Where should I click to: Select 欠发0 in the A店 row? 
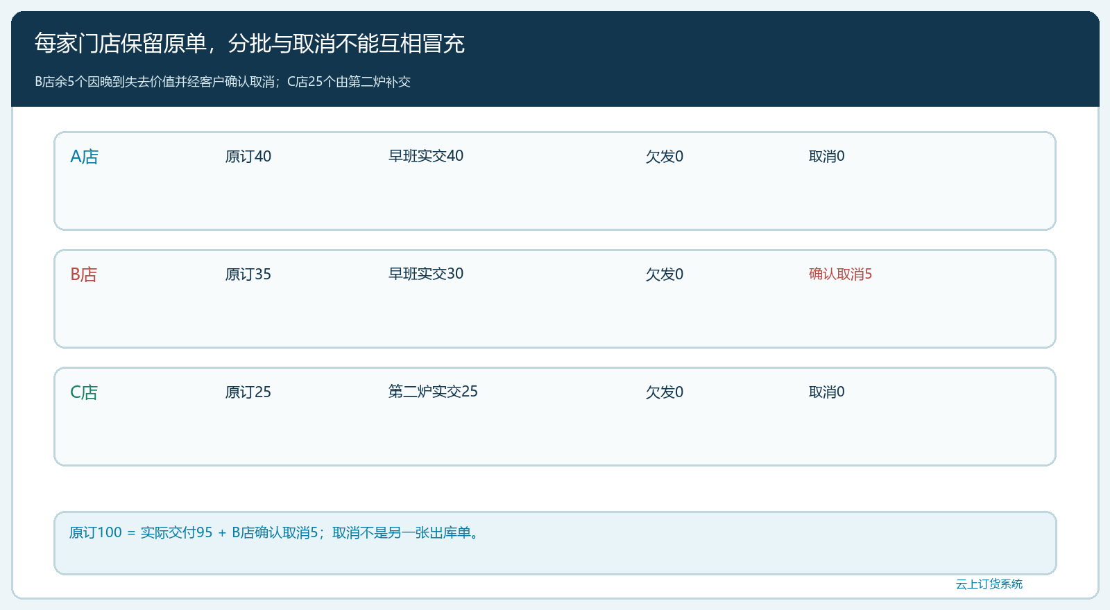[x=665, y=157]
